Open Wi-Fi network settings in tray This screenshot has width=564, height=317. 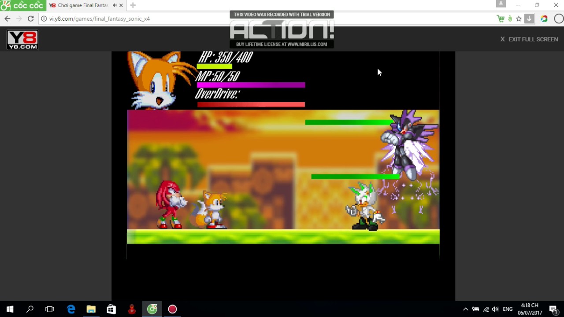[x=486, y=309]
